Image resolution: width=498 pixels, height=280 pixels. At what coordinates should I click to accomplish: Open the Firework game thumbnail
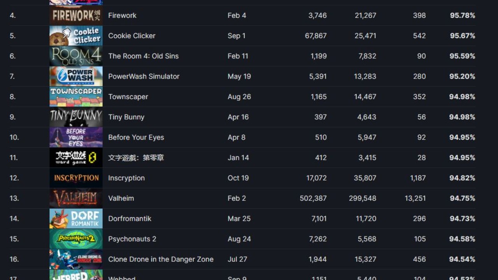[x=76, y=16]
